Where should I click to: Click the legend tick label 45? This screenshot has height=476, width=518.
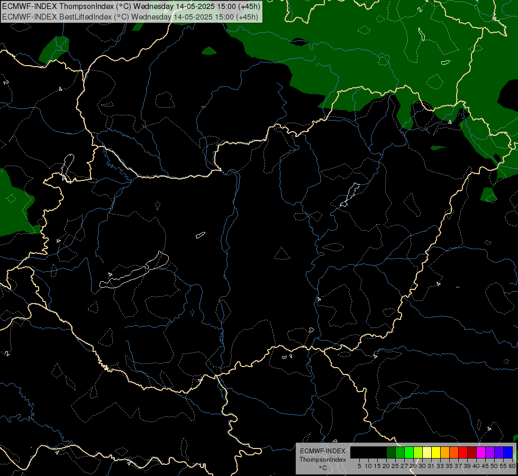pyautogui.click(x=485, y=466)
